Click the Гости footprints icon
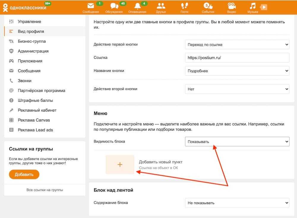This screenshot has height=218, width=297. pyautogui.click(x=184, y=6)
